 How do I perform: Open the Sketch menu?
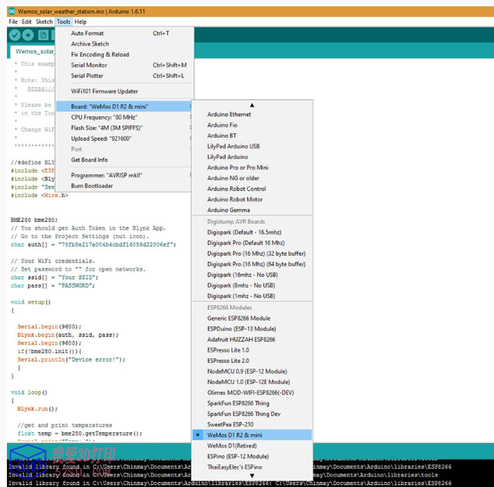click(44, 22)
